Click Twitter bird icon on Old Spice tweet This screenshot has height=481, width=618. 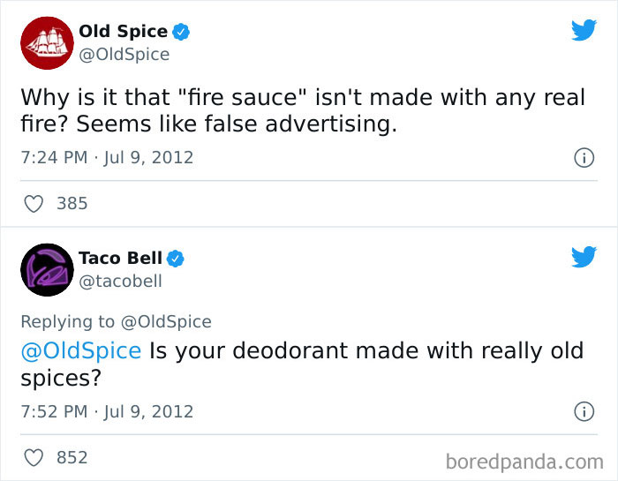point(583,30)
